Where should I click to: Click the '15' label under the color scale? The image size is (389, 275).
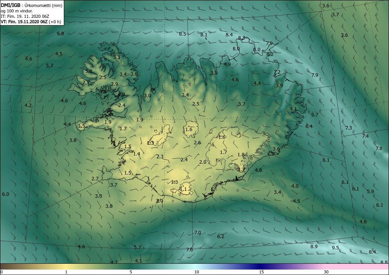pyautogui.click(x=261, y=272)
